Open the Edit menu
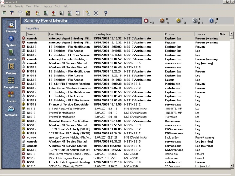Image resolution: width=235 pixels, height=176 pixels. click(x=10, y=6)
